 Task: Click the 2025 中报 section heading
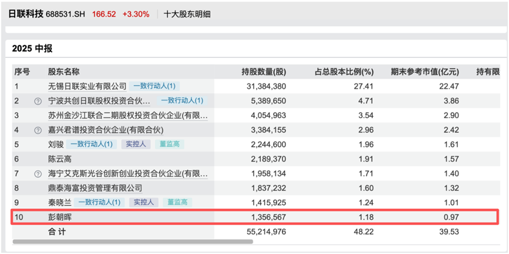[x=32, y=49]
